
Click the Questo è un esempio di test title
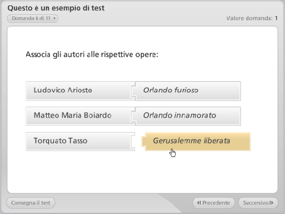point(56,8)
